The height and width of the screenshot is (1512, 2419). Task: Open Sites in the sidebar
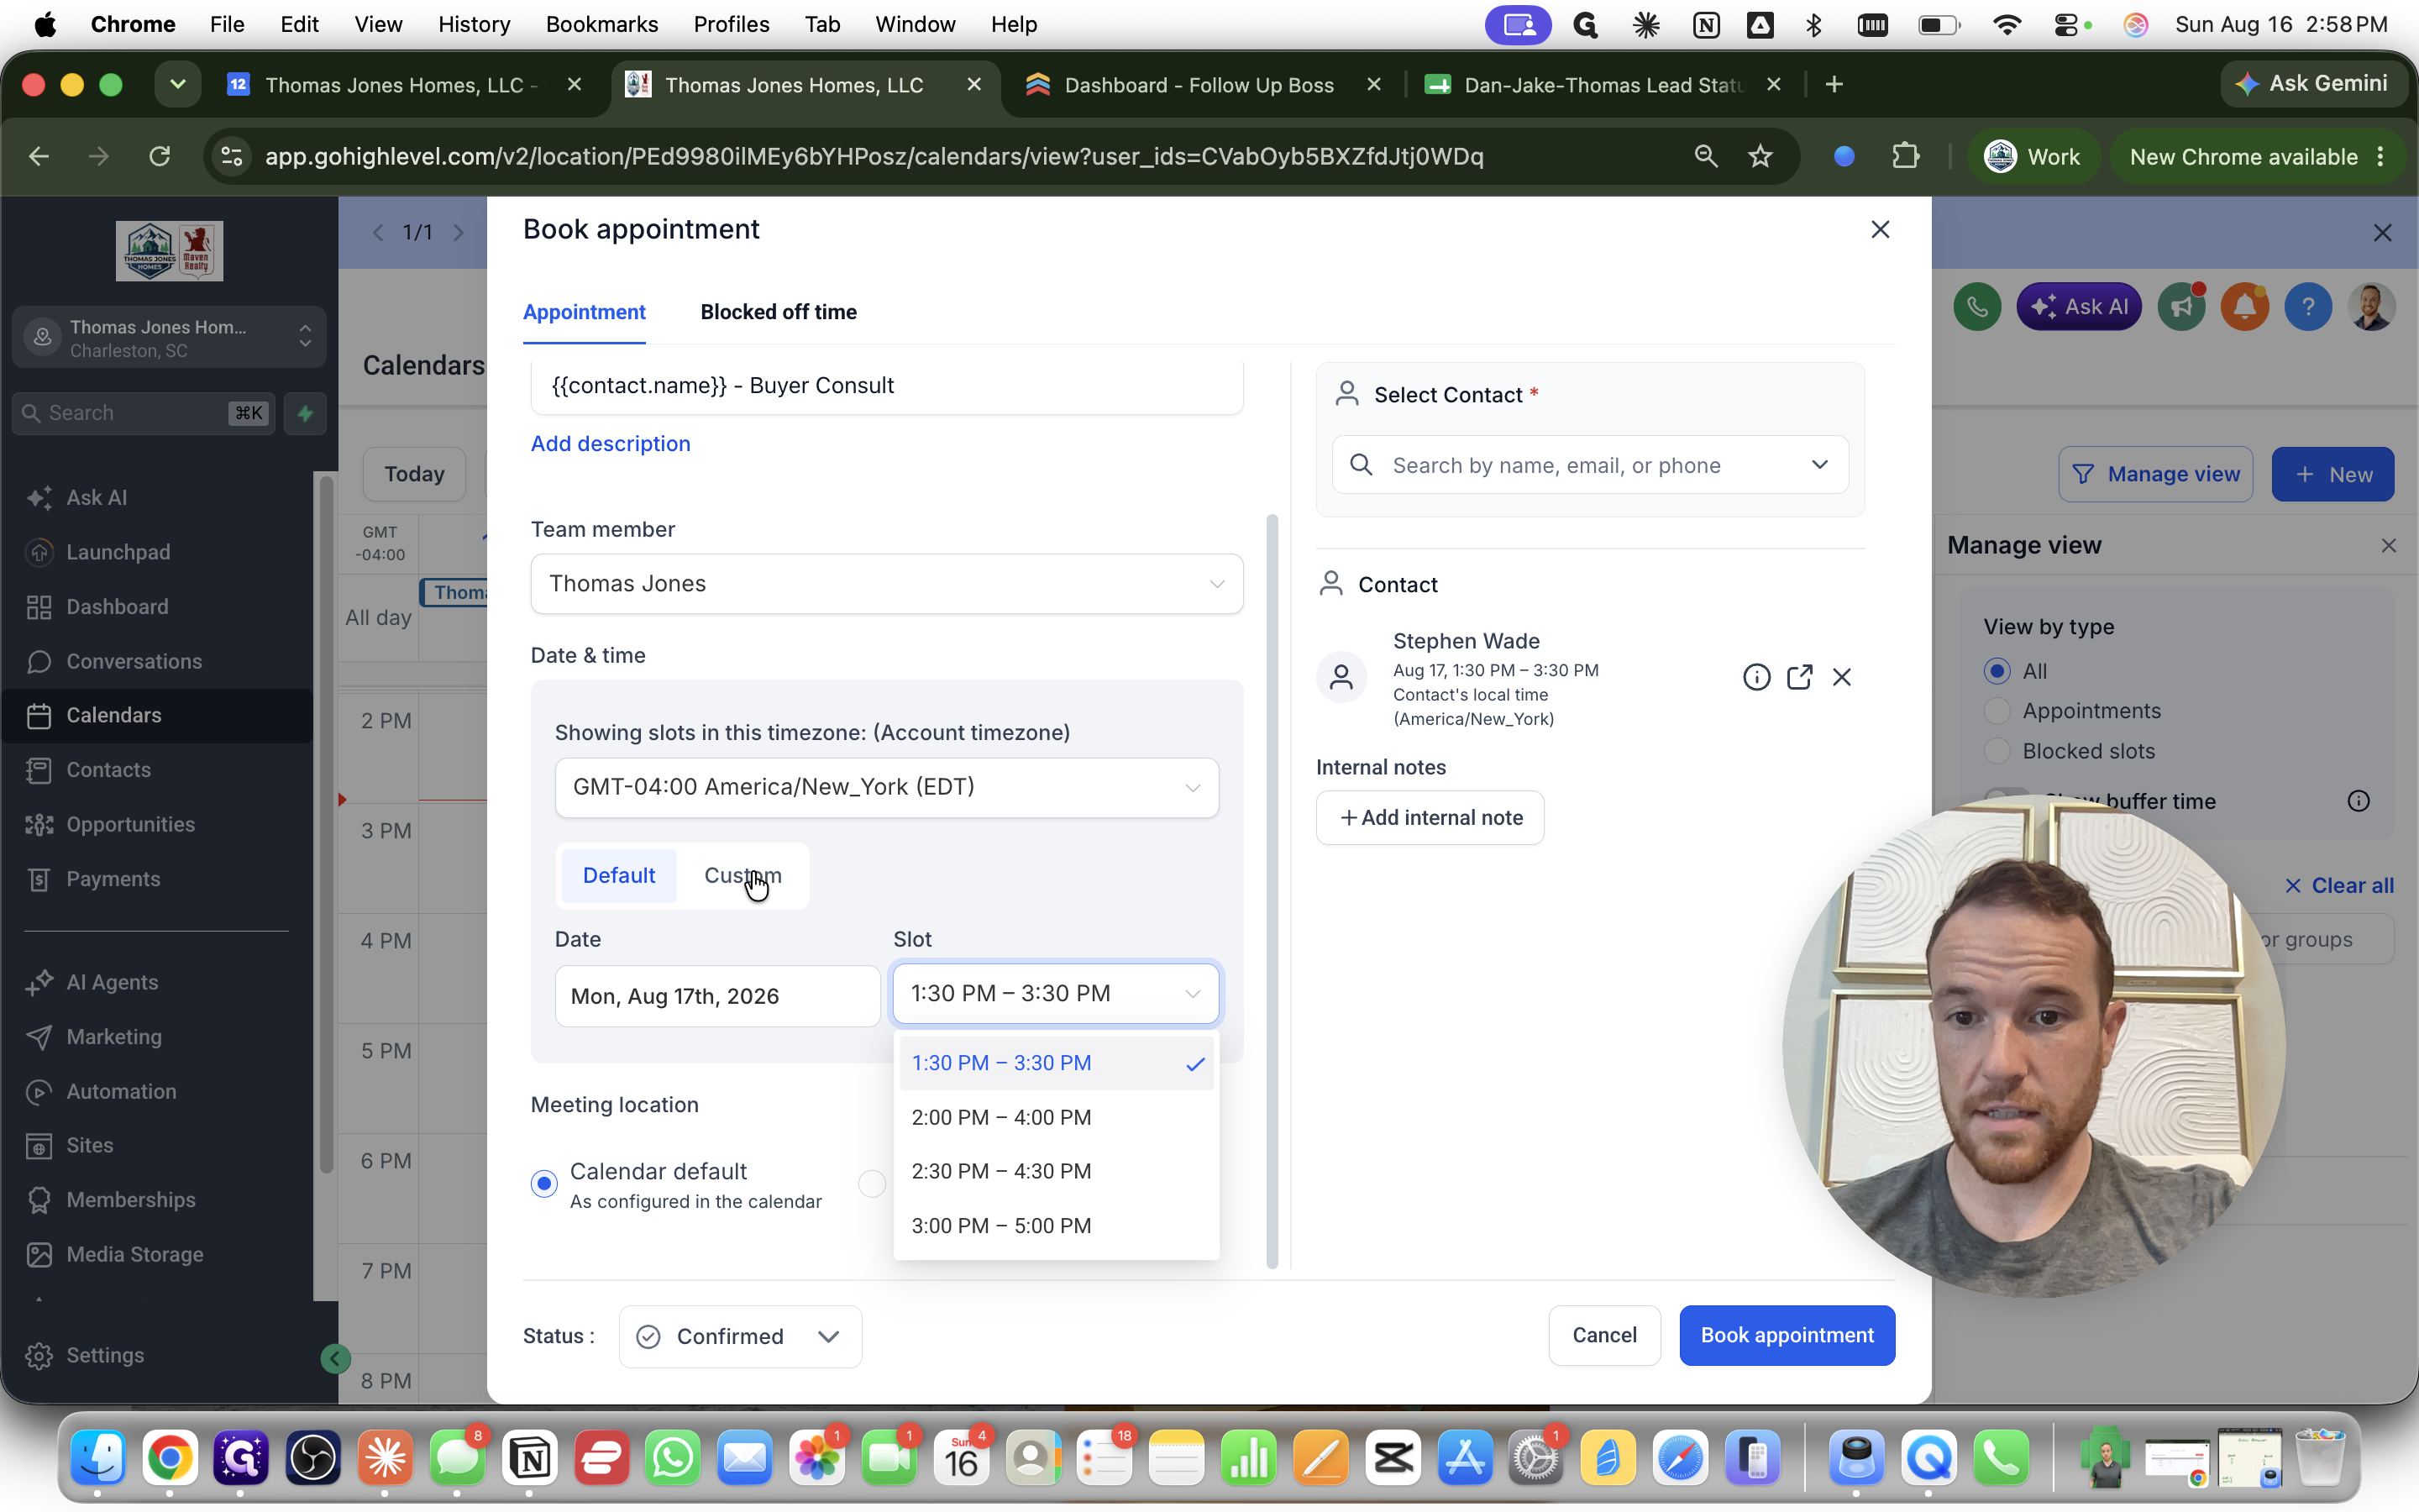89,1145
